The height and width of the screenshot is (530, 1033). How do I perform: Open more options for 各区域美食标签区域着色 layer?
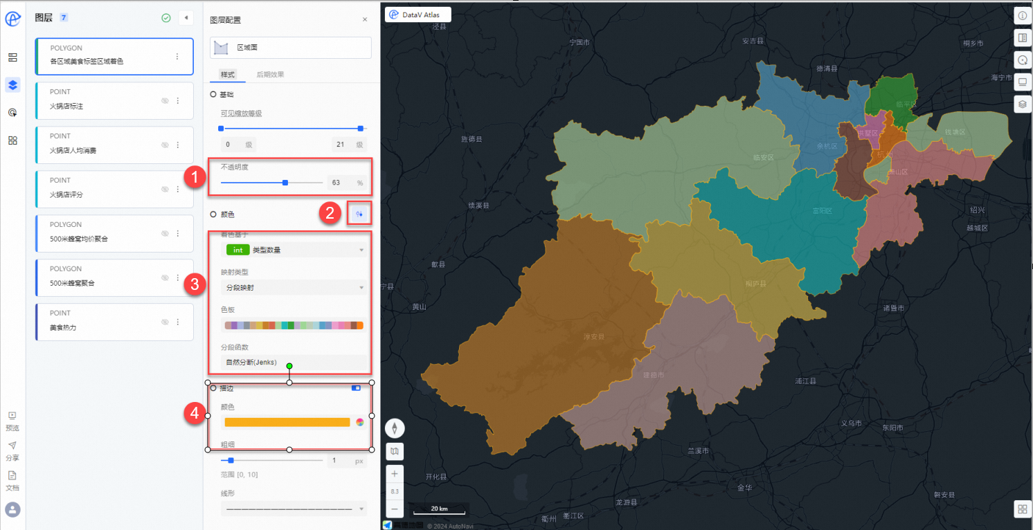coord(177,57)
